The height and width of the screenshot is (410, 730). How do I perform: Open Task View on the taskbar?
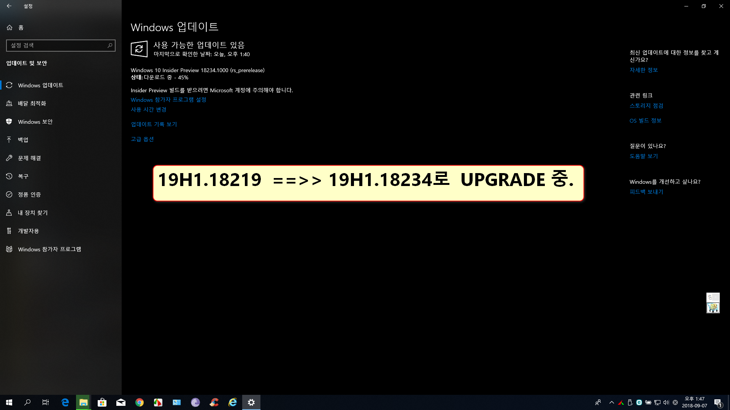[x=46, y=402]
